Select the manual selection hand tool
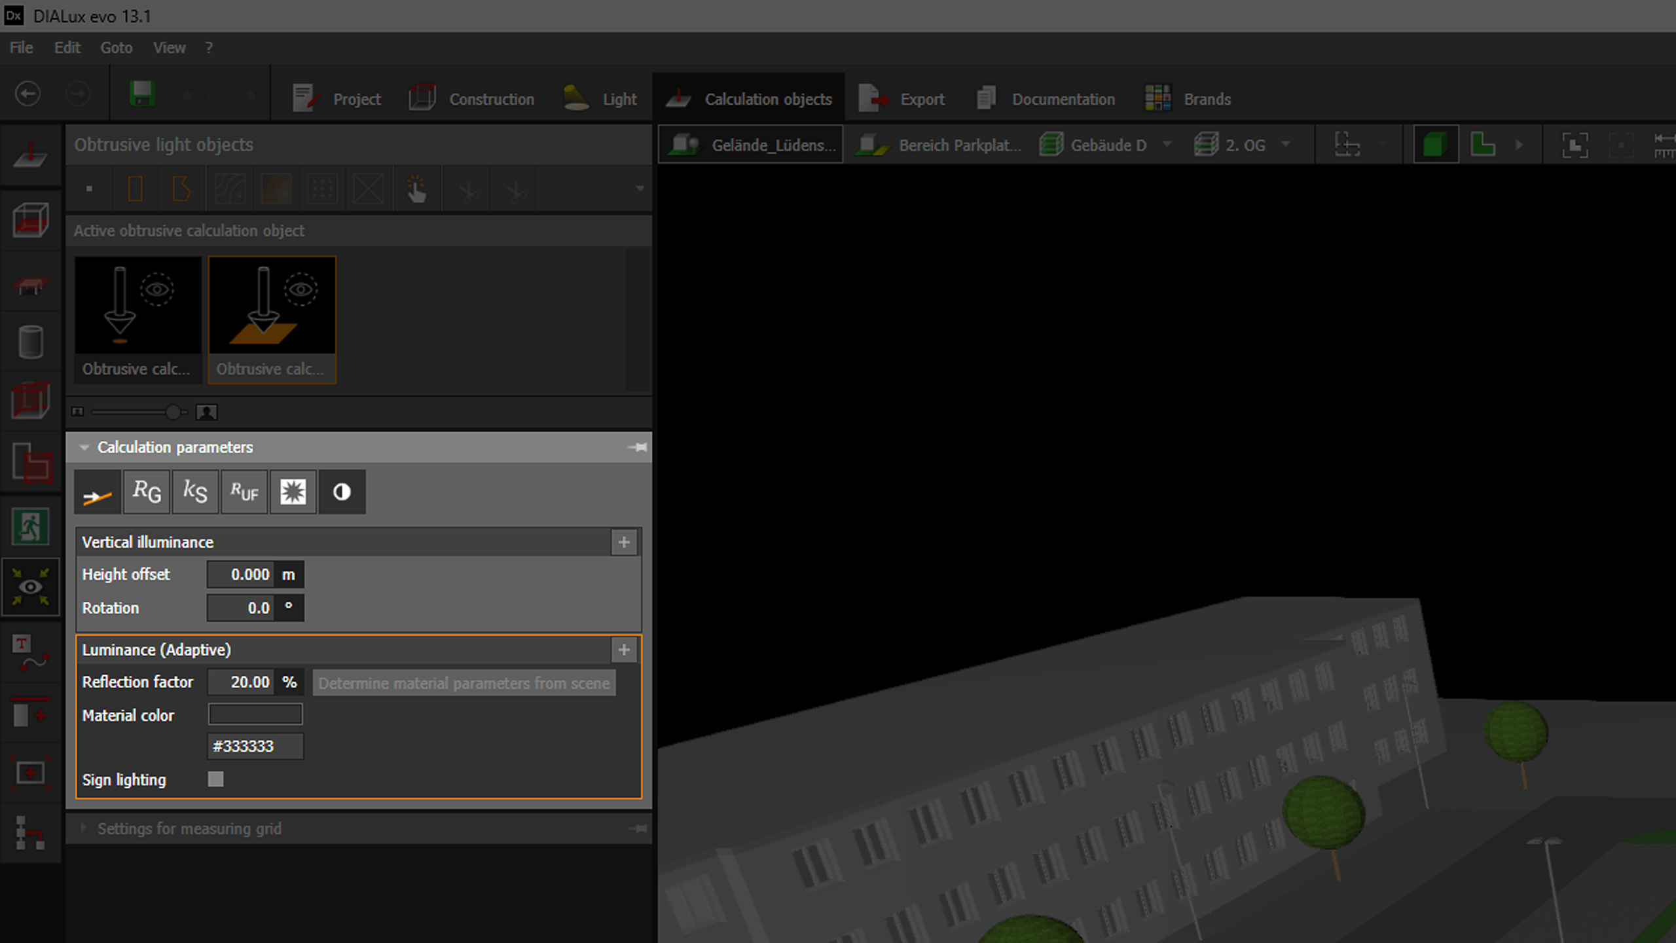Screen dimensions: 1676x943 coord(416,190)
